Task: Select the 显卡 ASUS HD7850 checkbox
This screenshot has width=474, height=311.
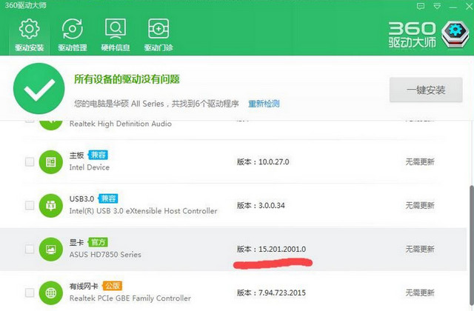Action: (30, 249)
